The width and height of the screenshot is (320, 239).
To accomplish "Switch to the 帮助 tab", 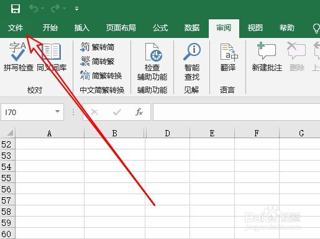I will click(x=287, y=28).
